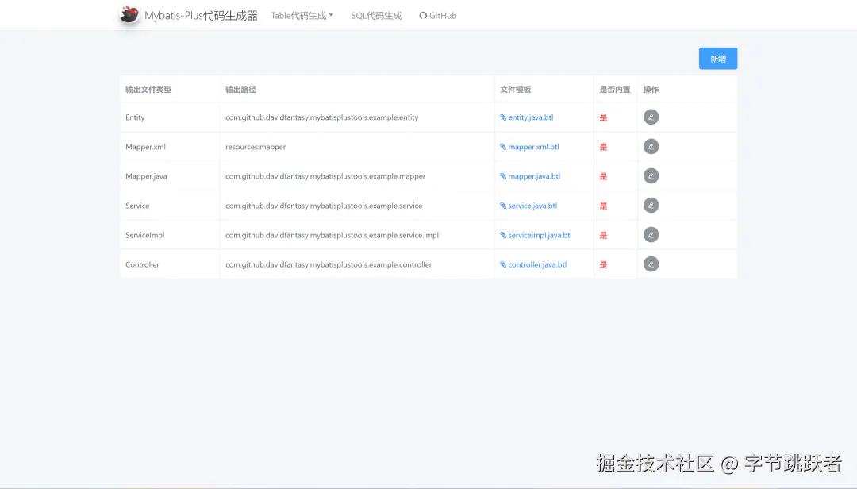The height and width of the screenshot is (489, 857).
Task: Click the edit pencil icon in Entity row
Action: [x=651, y=117]
